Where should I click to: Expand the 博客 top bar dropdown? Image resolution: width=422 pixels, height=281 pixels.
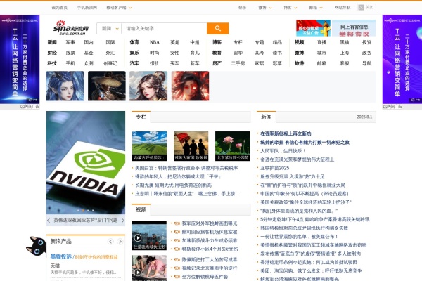tap(290, 8)
